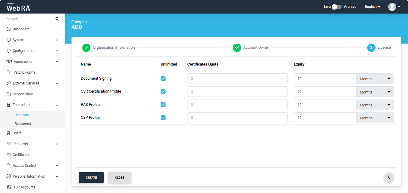Click the External Services link icon
408x193 pixels.
coord(9,83)
